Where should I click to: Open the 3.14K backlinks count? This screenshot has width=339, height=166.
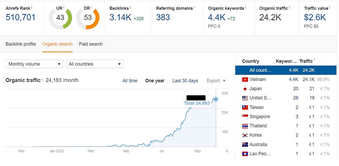pos(120,17)
